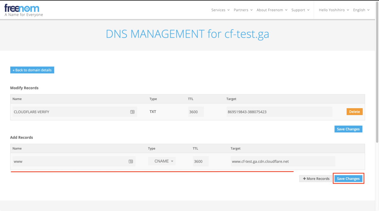
Task: Go back to domain details
Action: pyautogui.click(x=32, y=70)
